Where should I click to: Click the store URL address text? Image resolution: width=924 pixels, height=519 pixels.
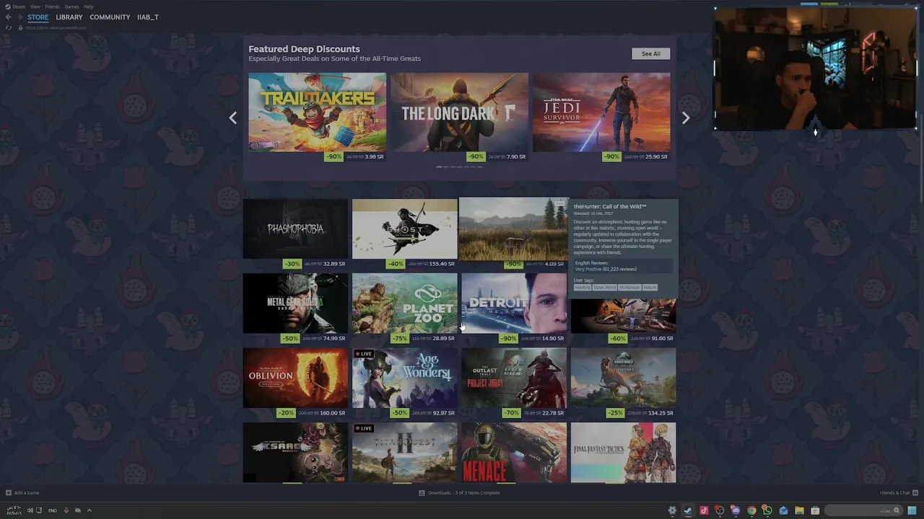pos(56,27)
